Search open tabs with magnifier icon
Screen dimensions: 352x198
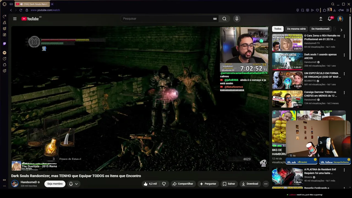click(x=333, y=4)
